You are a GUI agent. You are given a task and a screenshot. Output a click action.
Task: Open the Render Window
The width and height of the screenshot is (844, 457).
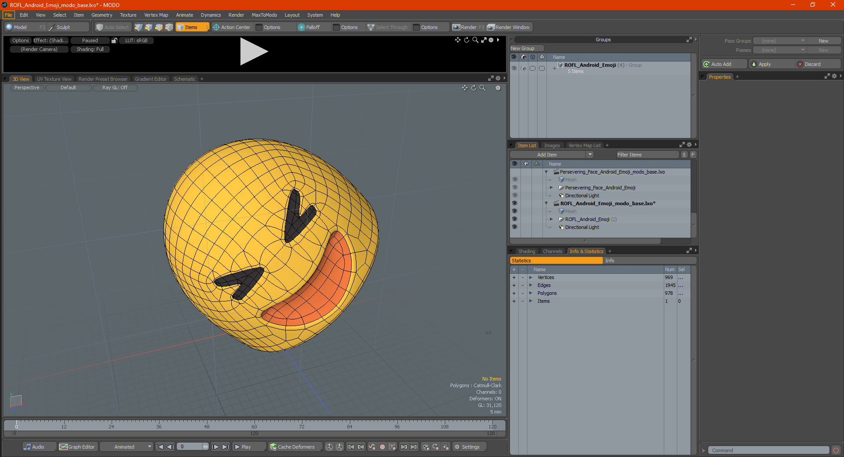point(509,27)
